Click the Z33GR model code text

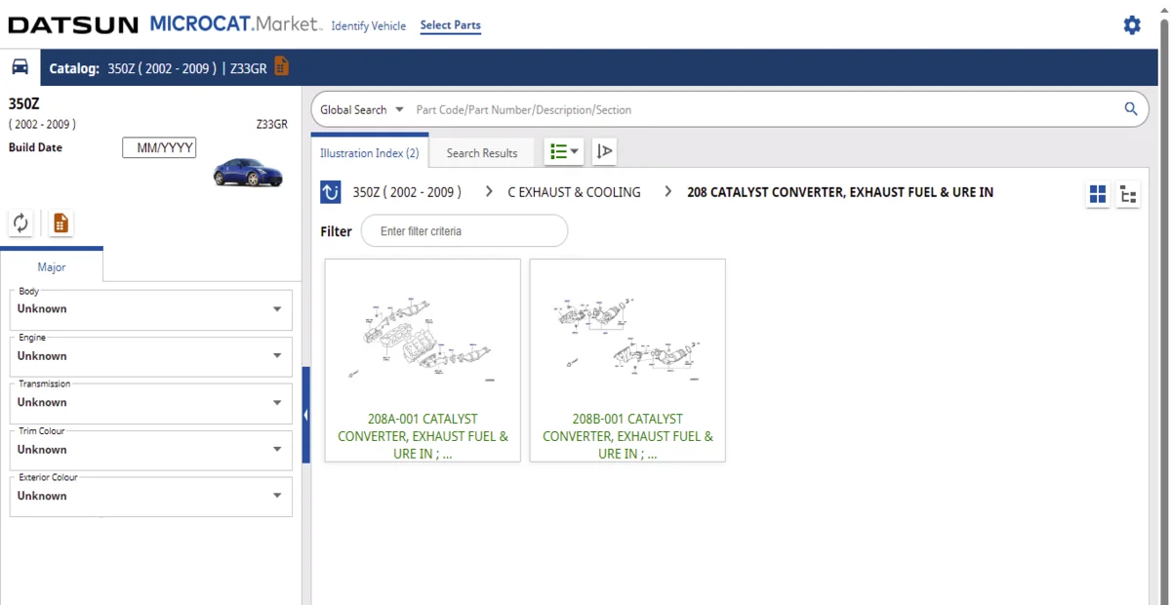click(272, 125)
